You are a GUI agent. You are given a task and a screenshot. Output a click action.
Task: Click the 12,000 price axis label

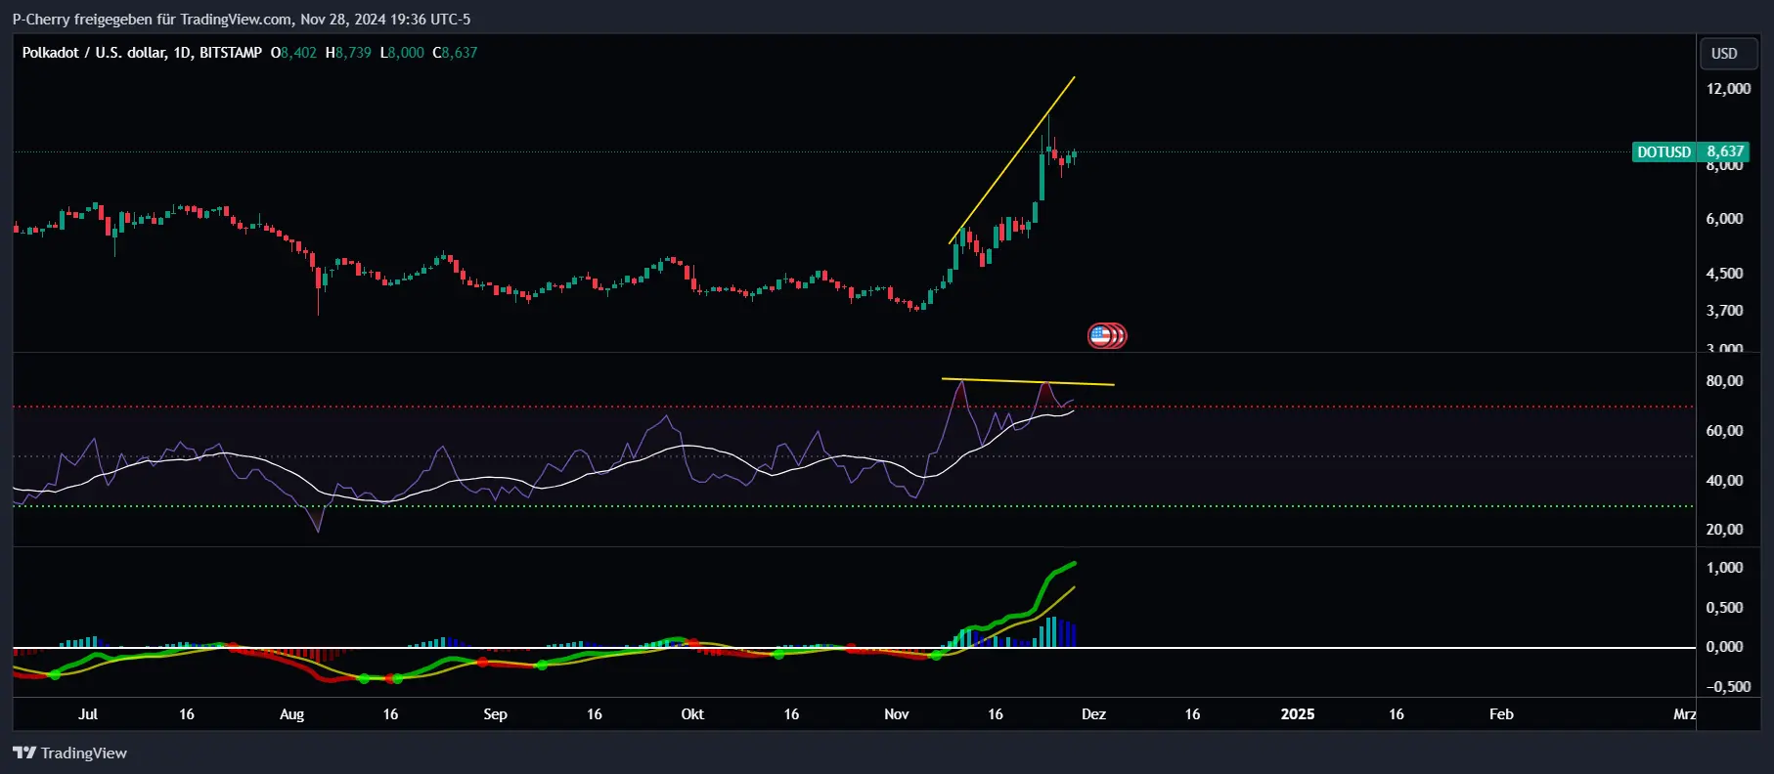click(x=1728, y=88)
